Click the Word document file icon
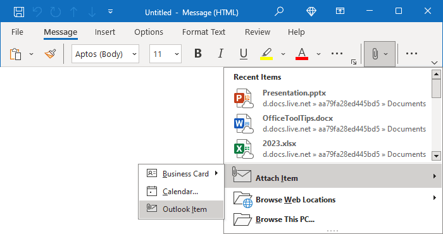The height and width of the screenshot is (234, 443). click(244, 123)
